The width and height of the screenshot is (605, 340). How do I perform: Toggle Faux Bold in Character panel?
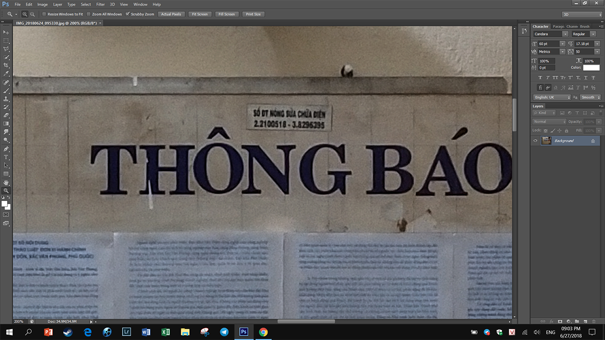540,77
